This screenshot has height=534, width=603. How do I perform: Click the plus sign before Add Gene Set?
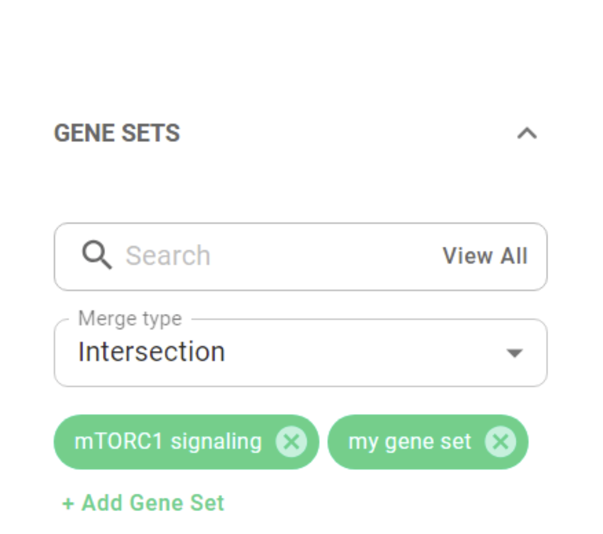(68, 504)
